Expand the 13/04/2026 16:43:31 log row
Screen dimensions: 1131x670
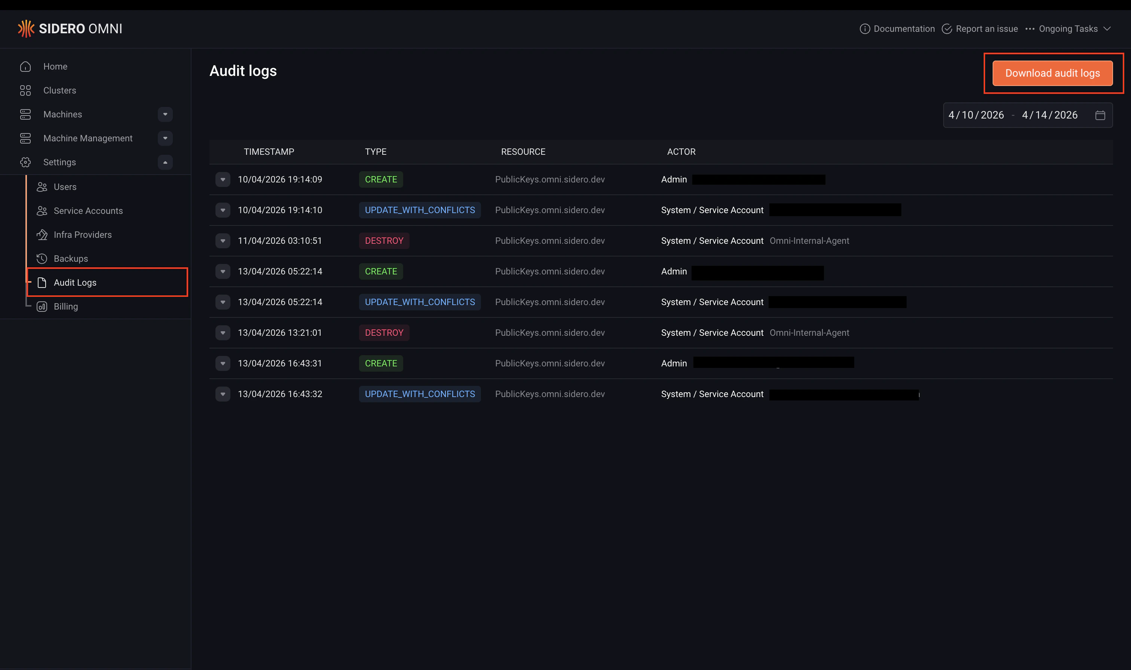[x=223, y=363]
